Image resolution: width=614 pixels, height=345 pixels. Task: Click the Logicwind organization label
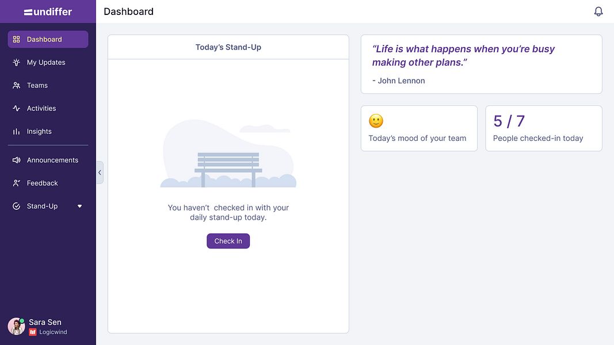53,332
